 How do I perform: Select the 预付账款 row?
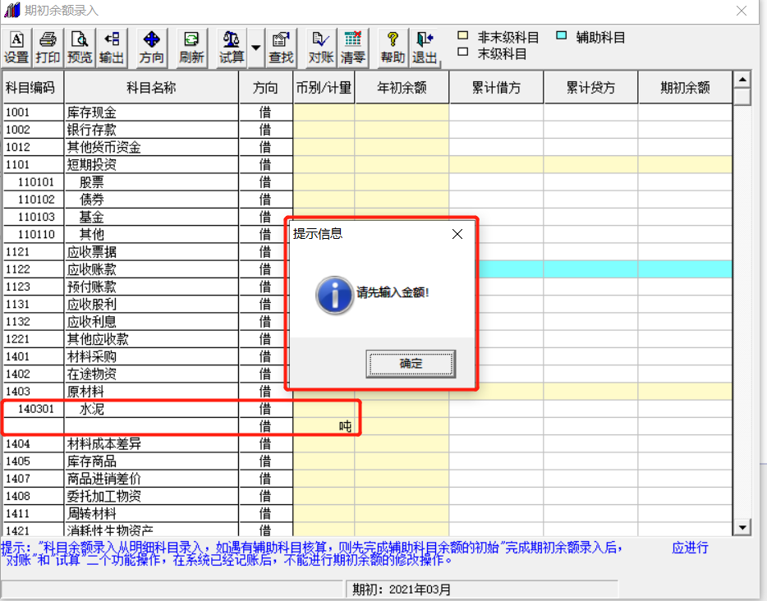[367, 287]
